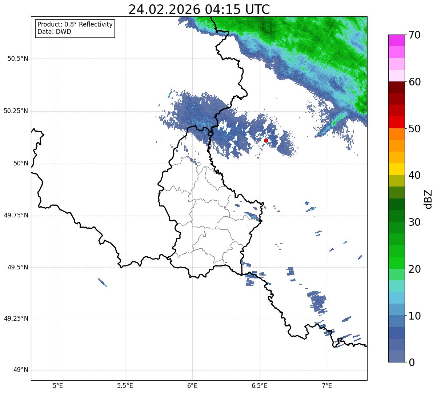Click the 49.75°N latitude label
The image size is (437, 393).
coord(16,215)
